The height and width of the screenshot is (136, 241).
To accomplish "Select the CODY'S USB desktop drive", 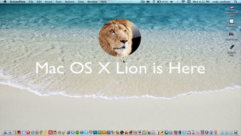I will (232, 50).
